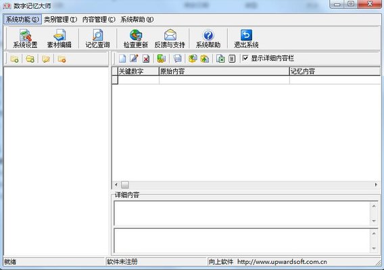Add a new category with first folder icon
Image resolution: width=384 pixels, height=270 pixels.
click(x=14, y=59)
